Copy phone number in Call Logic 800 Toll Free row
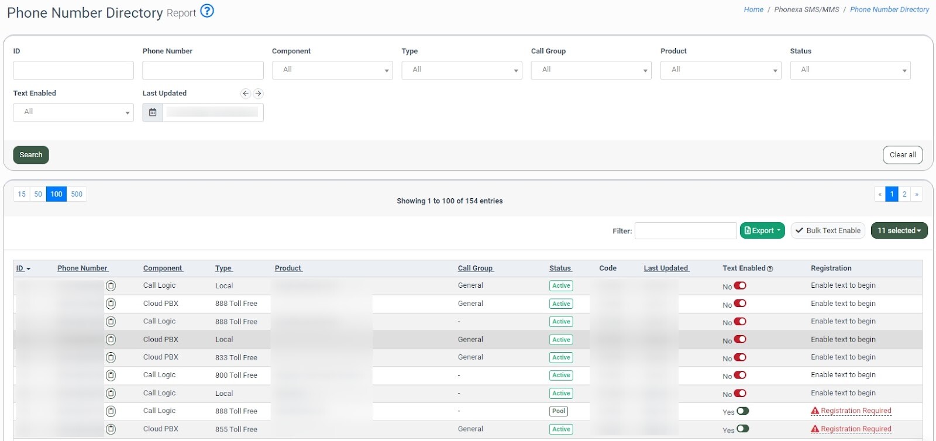936x441 pixels. (x=111, y=375)
